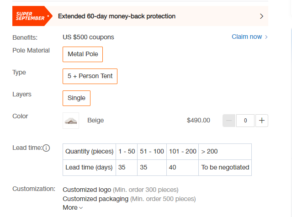The width and height of the screenshot is (292, 217).
Task: Click the Customized packaging option text
Action: tap(96, 199)
